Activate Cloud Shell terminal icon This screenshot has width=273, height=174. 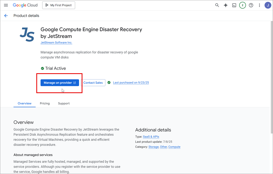coord(234,5)
